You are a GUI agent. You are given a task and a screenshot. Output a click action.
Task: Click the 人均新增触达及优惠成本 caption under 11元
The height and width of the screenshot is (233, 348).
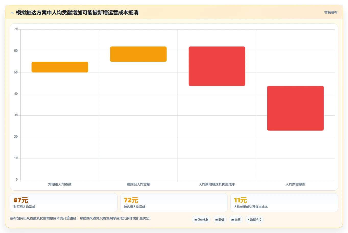pos(251,207)
